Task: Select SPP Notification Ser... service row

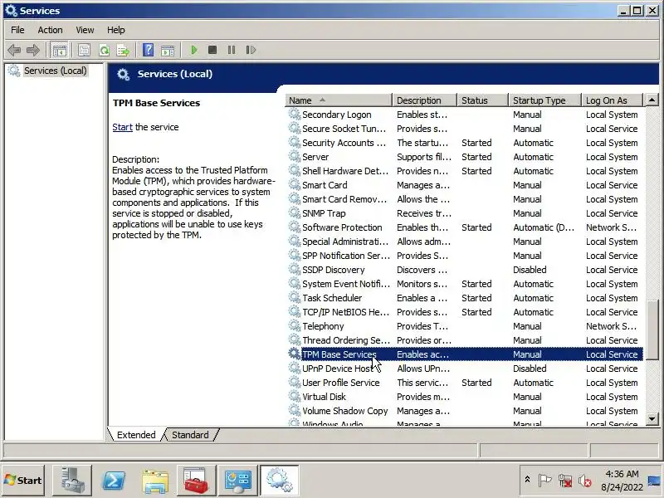Action: coord(464,256)
